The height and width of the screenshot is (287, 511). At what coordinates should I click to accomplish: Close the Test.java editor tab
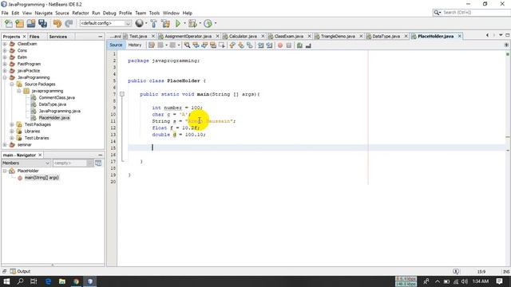point(153,36)
